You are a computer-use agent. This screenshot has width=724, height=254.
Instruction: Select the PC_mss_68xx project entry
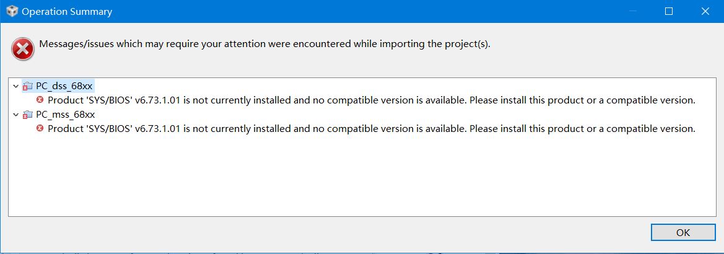click(65, 115)
